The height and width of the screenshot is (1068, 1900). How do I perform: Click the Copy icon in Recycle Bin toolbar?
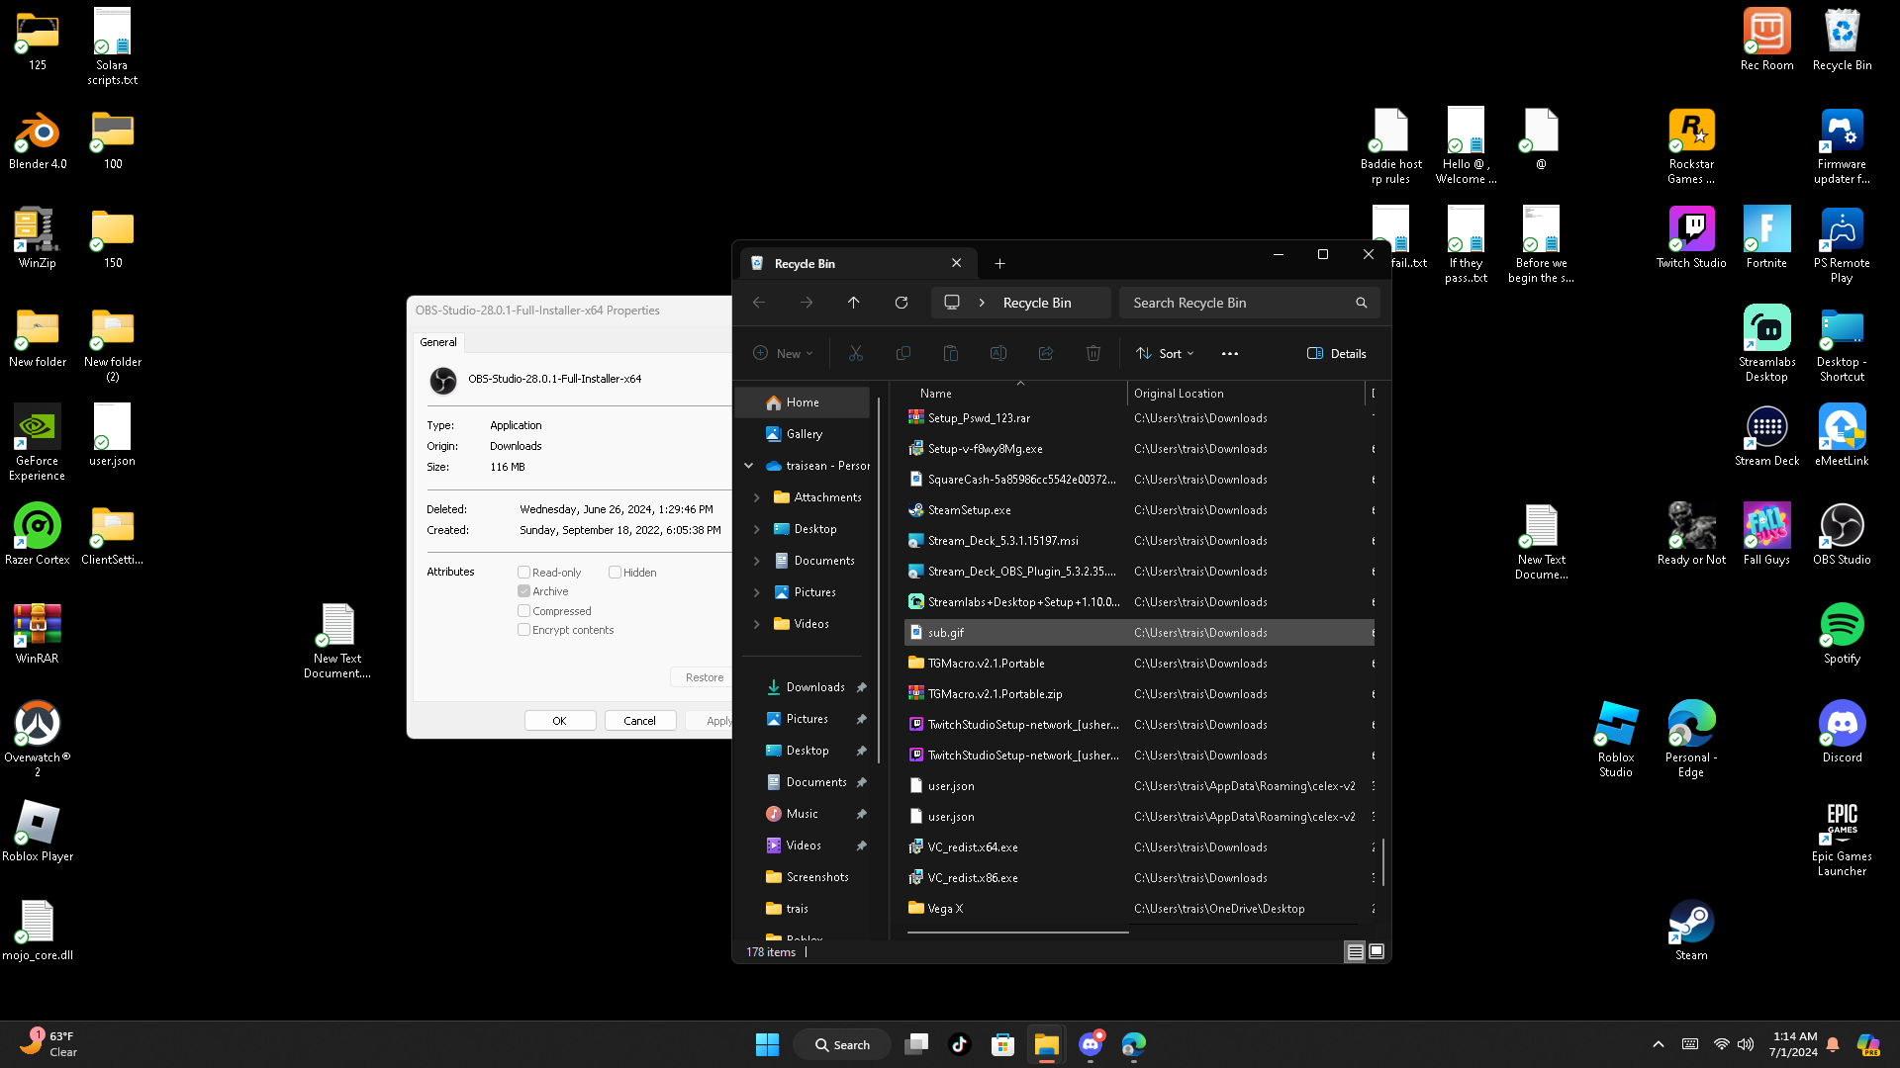tap(903, 353)
